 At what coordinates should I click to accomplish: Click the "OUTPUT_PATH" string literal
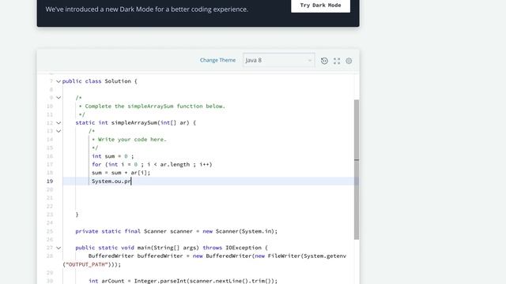point(87,264)
